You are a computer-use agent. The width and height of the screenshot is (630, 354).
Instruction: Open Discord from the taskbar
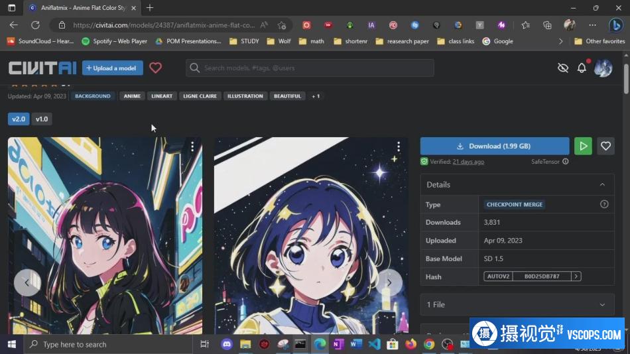coord(227,344)
